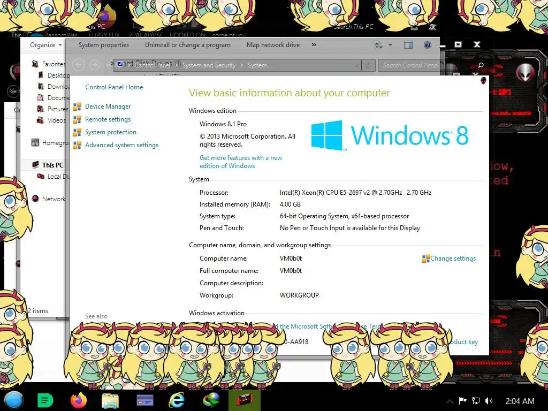The image size is (548, 411).
Task: Click System properties in Explorer toolbar
Action: tap(104, 45)
